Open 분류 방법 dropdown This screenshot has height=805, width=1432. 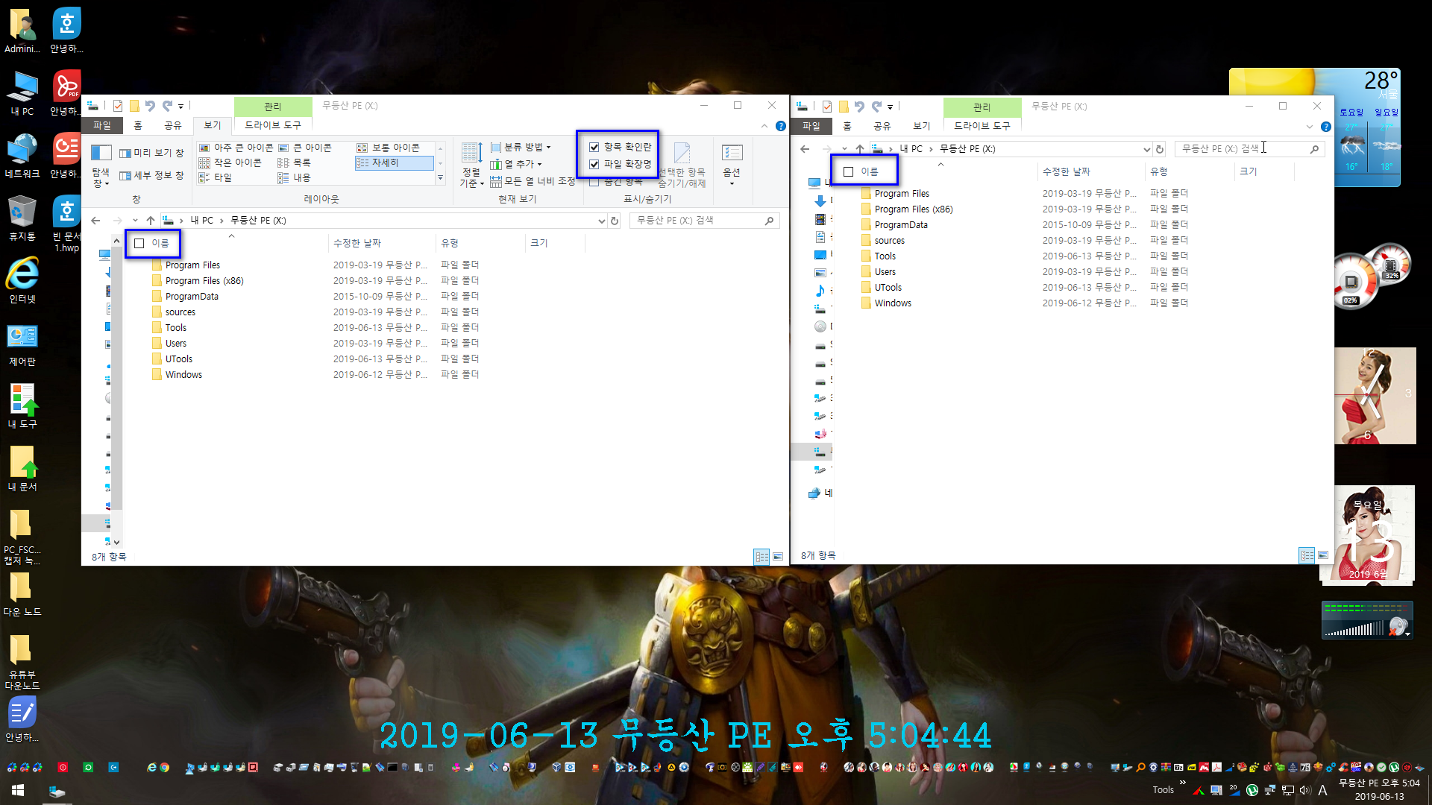pyautogui.click(x=521, y=148)
